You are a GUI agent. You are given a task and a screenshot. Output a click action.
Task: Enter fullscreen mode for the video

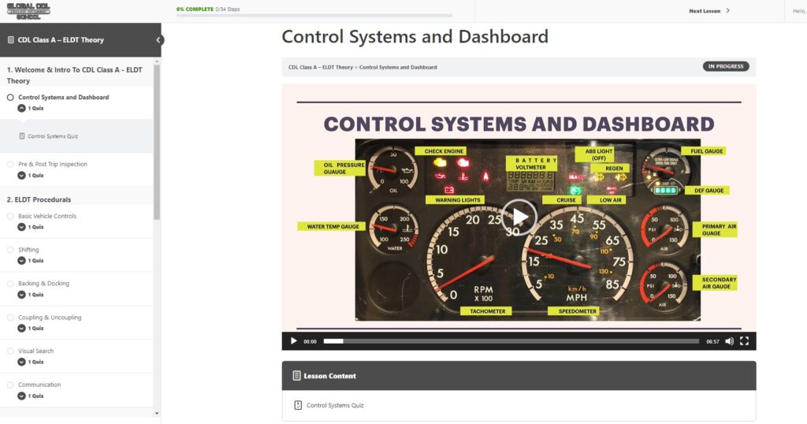pos(744,341)
